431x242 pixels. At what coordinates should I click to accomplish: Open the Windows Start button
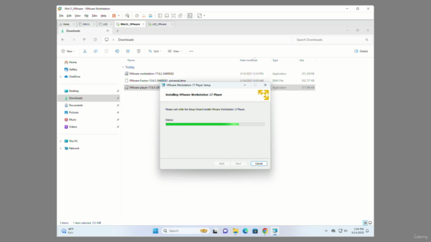[x=156, y=231]
